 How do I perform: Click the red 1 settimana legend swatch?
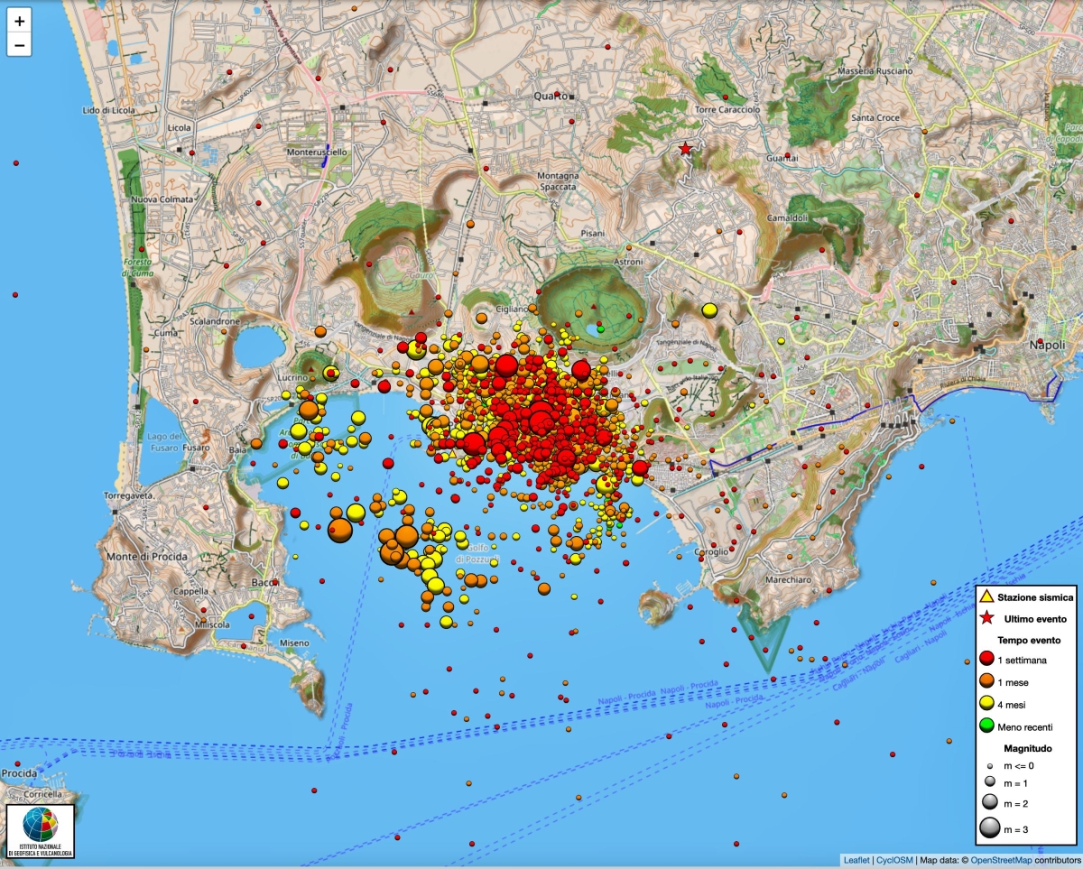pos(986,663)
